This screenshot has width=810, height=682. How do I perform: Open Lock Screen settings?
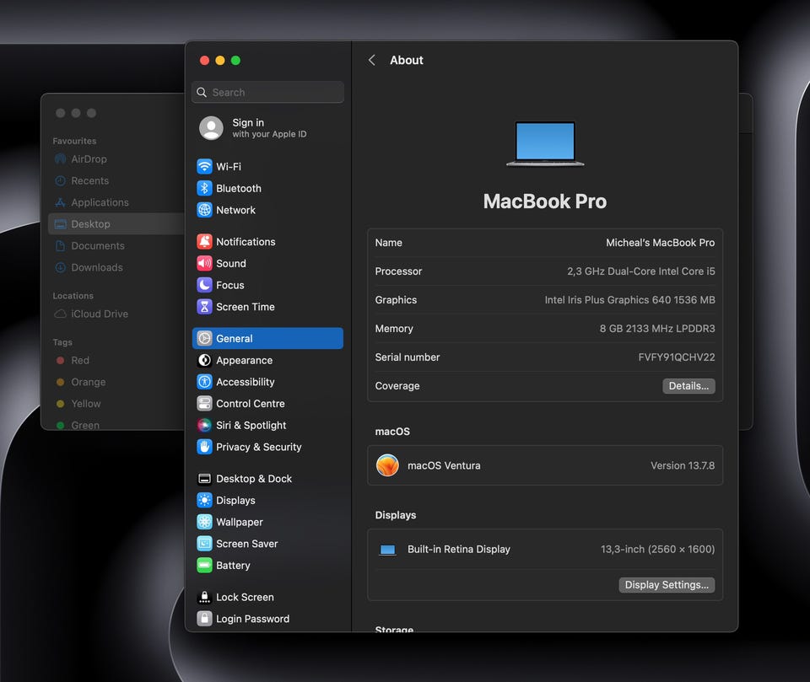tap(244, 598)
